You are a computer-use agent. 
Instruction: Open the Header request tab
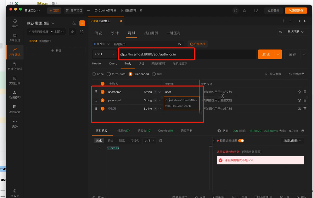click(x=97, y=63)
